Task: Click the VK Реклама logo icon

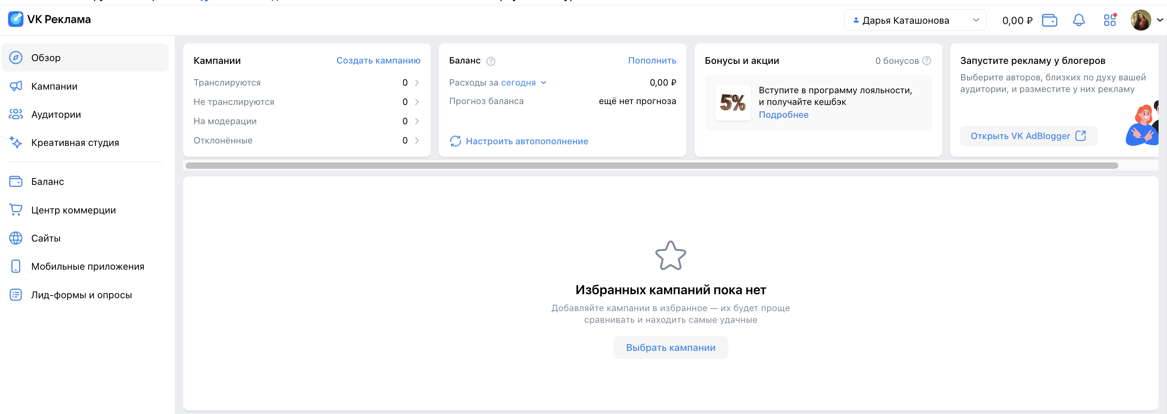Action: (x=16, y=19)
